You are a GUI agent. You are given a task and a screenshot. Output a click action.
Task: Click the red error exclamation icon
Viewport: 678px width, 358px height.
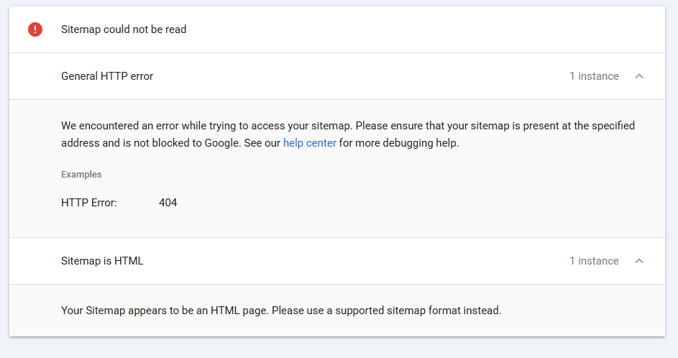[35, 29]
